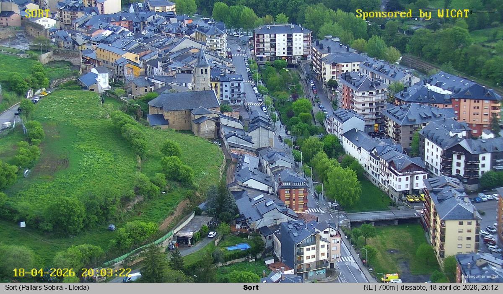
Task: Click the blue swimming pool
Action: pyautogui.click(x=238, y=247)
